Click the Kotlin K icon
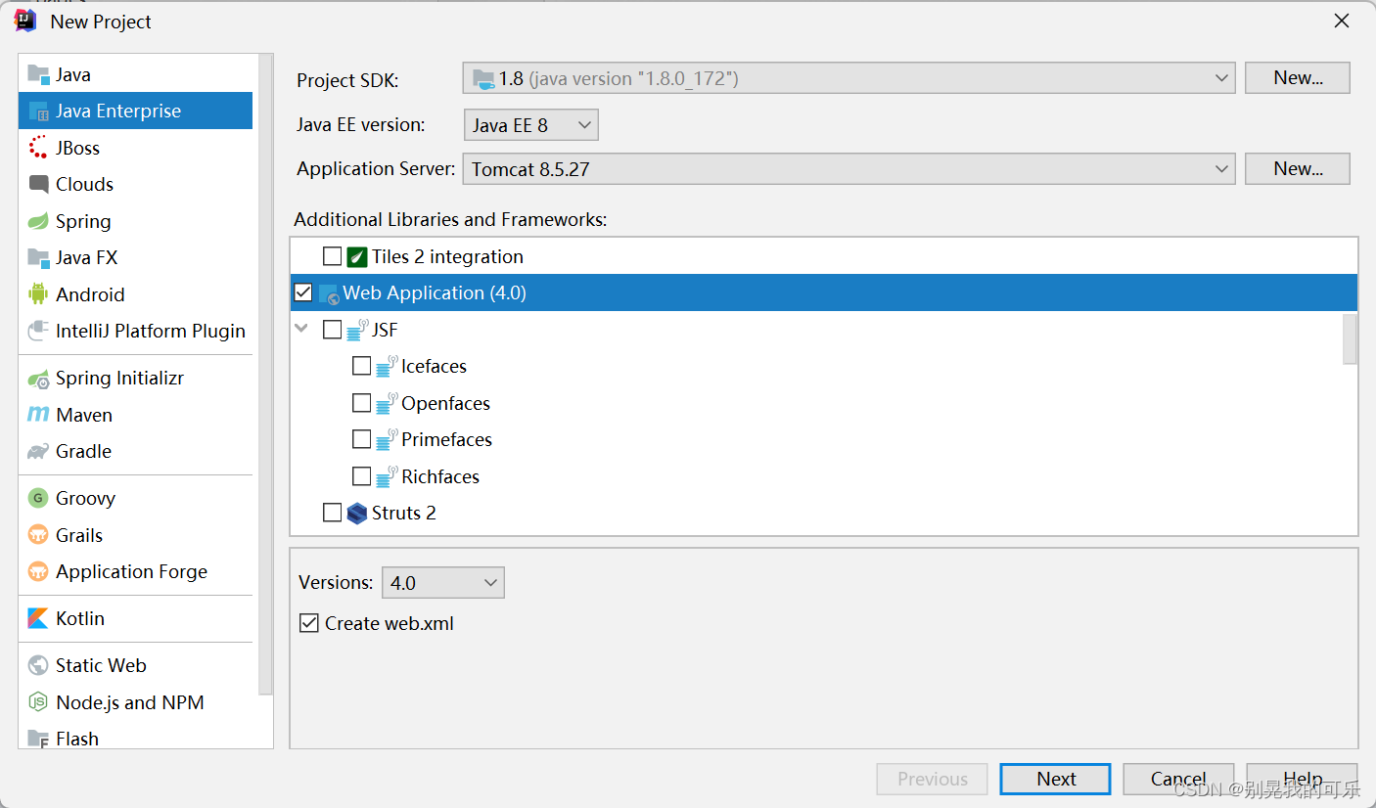This screenshot has height=808, width=1376. pyautogui.click(x=38, y=618)
